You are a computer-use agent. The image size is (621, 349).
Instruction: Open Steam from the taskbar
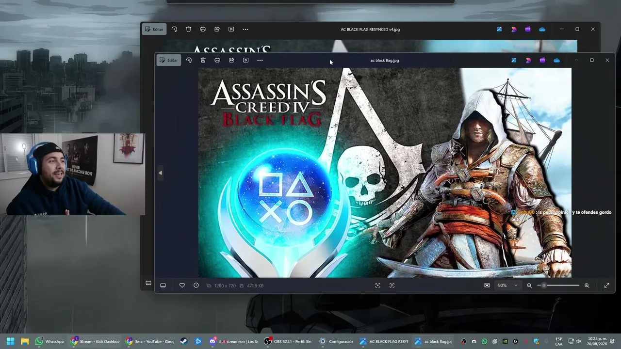183,341
